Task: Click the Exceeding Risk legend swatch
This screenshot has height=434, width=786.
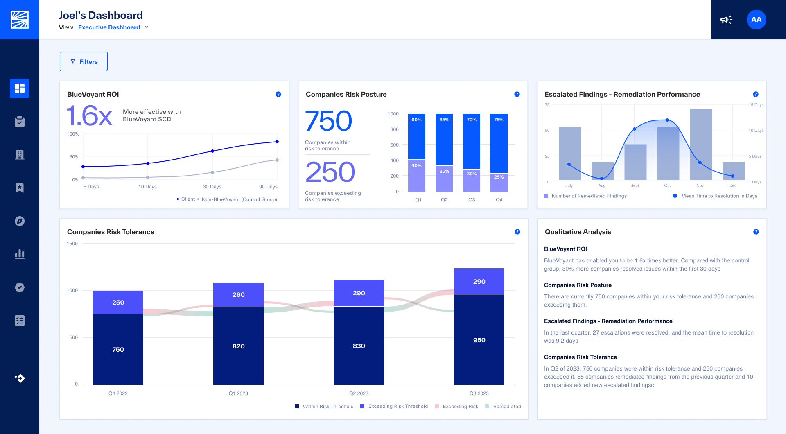Action: (437, 407)
